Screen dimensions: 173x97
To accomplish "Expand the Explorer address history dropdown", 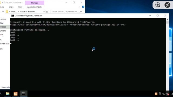I will point(44,12).
